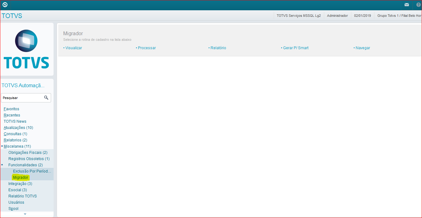The height and width of the screenshot is (218, 422).
Task: Click the magnifier search icon
Action: (x=46, y=98)
